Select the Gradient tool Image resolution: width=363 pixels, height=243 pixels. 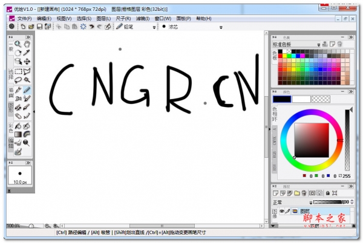click(x=18, y=134)
